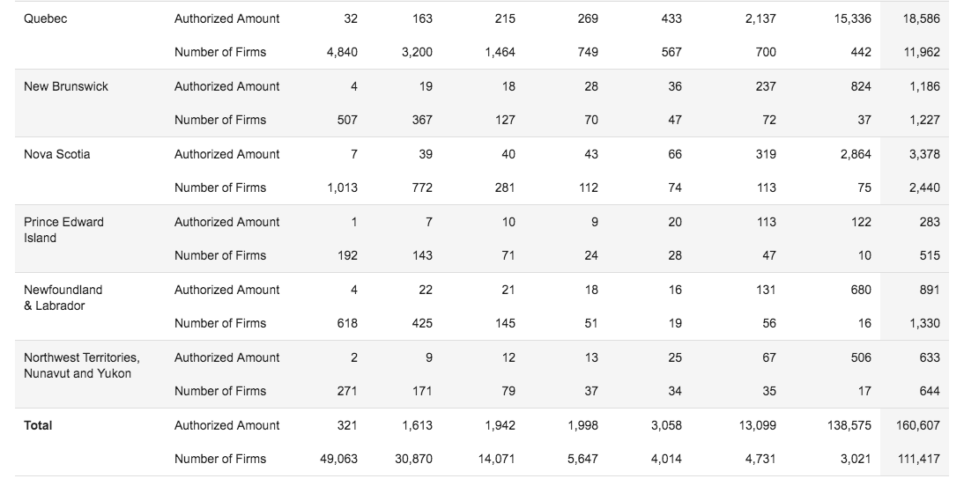Click Prince Edward Island label
The width and height of the screenshot is (964, 486).
point(63,230)
